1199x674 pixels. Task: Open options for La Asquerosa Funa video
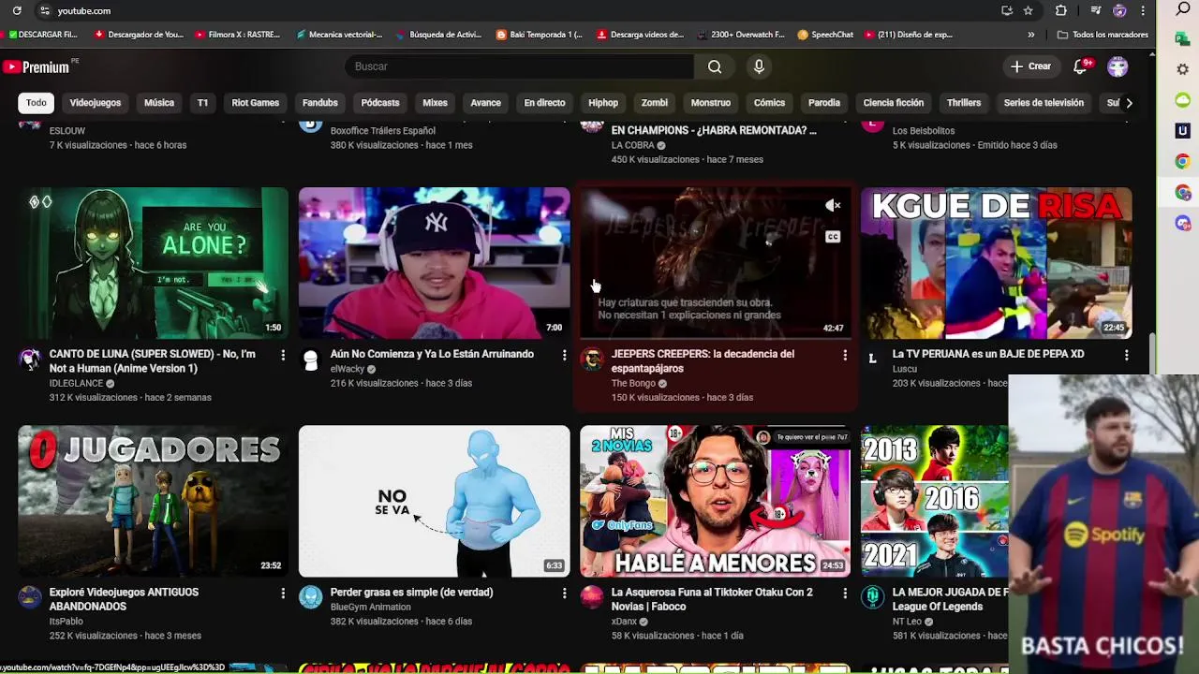point(845,593)
